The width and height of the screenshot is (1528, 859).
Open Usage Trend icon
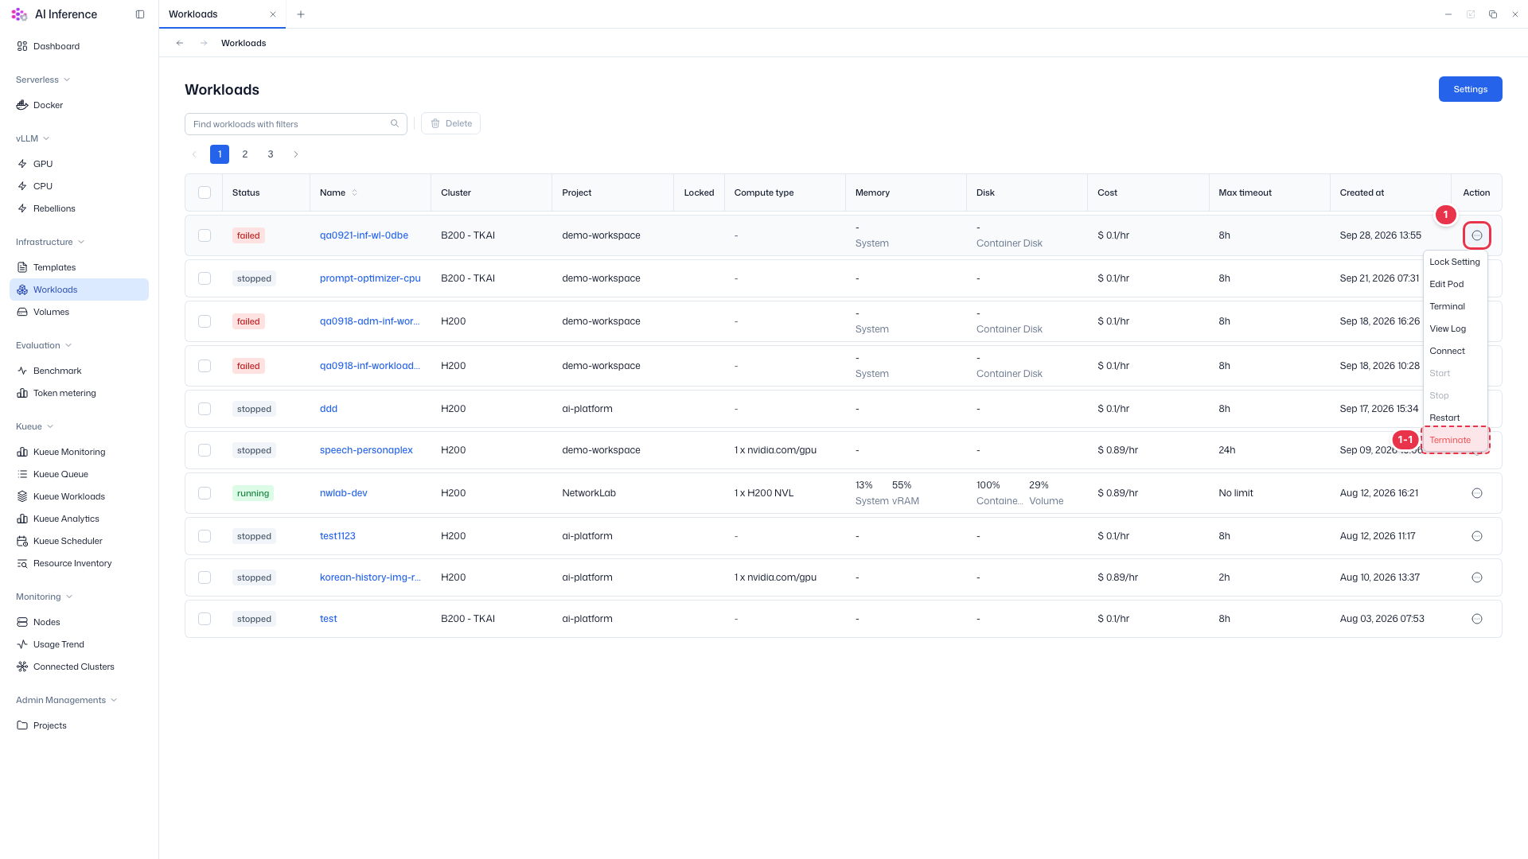tap(22, 644)
